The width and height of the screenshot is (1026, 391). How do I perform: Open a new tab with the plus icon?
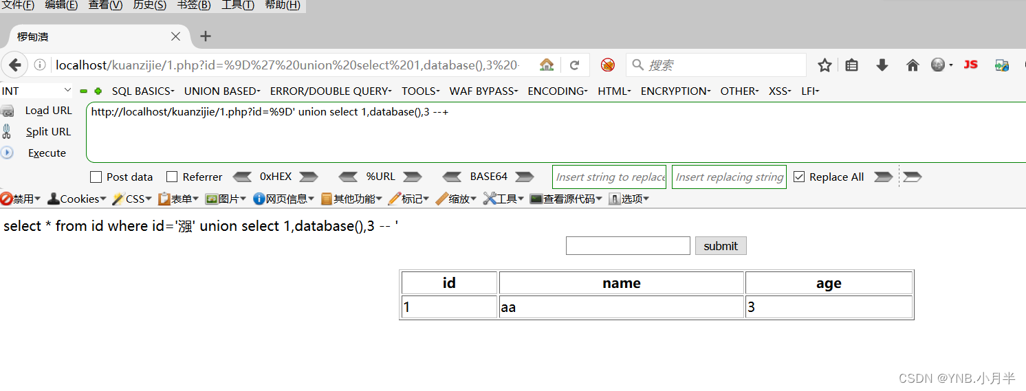coord(206,36)
